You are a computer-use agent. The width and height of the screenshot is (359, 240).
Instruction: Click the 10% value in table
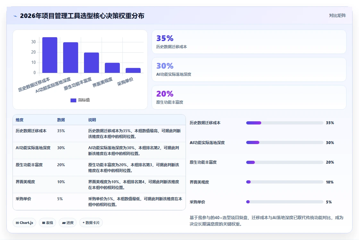(x=61, y=182)
